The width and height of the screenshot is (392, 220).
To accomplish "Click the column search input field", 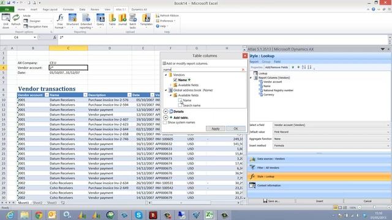I will pyautogui.click(x=202, y=70).
